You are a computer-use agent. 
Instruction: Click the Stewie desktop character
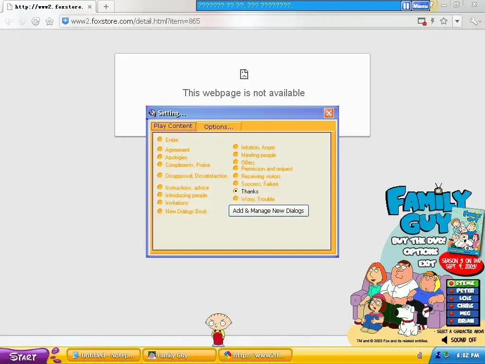click(x=218, y=329)
